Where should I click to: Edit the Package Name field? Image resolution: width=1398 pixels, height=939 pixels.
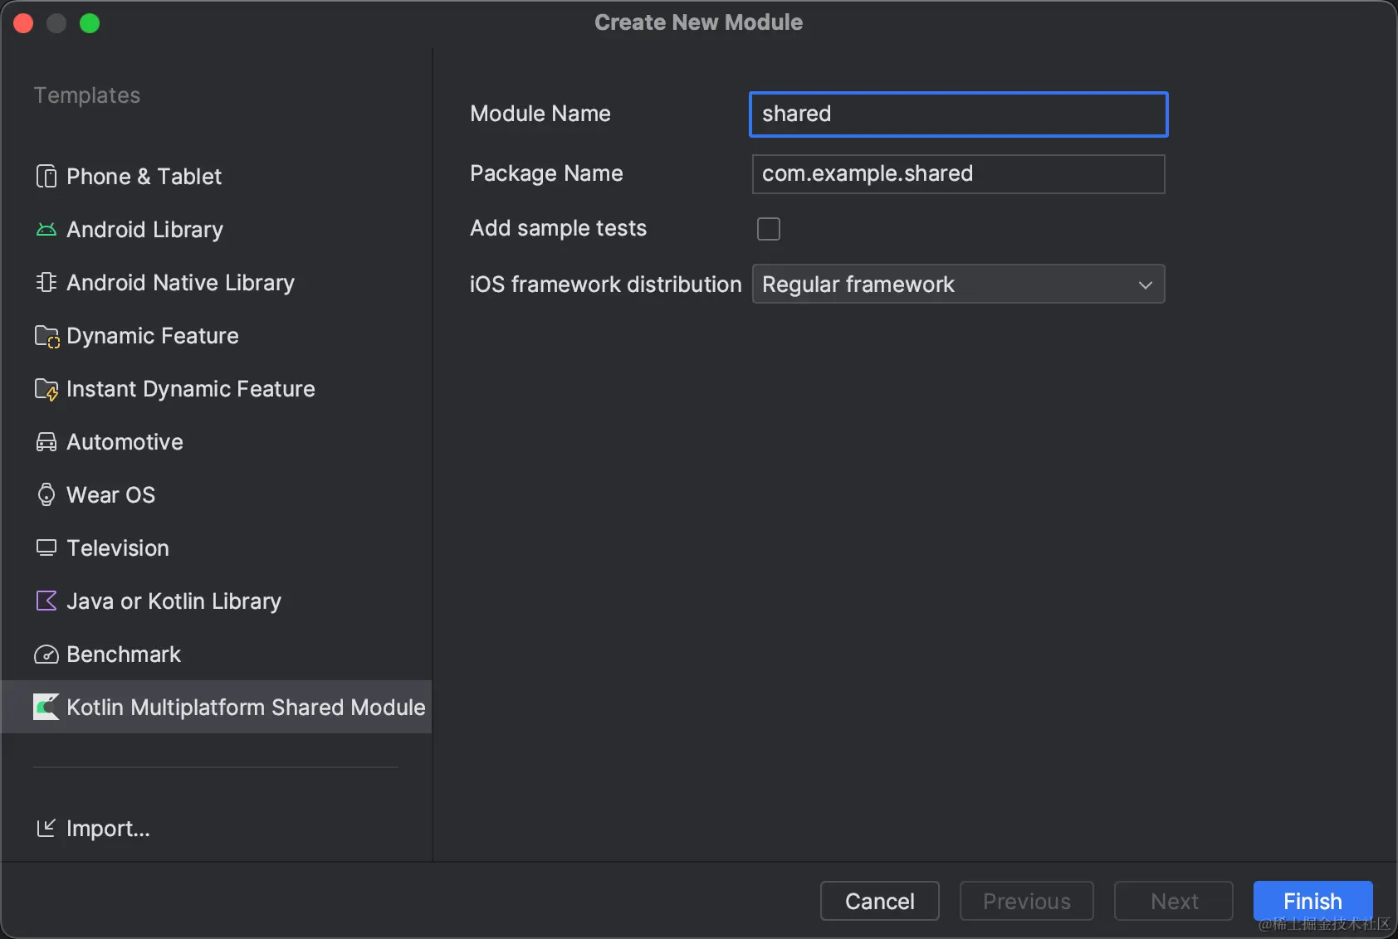[x=958, y=174]
